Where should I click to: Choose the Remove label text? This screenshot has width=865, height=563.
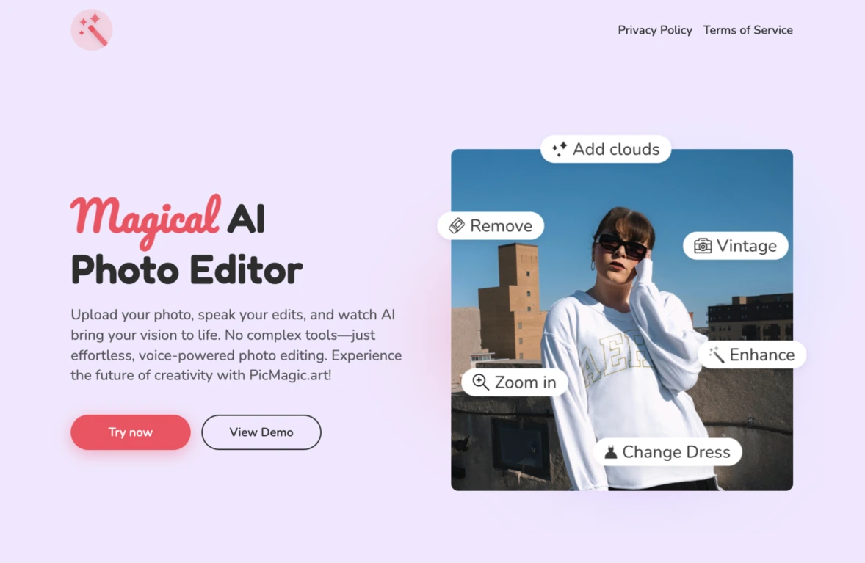(x=501, y=226)
